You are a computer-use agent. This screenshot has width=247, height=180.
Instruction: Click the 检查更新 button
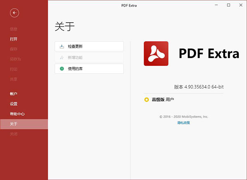[x=89, y=47]
